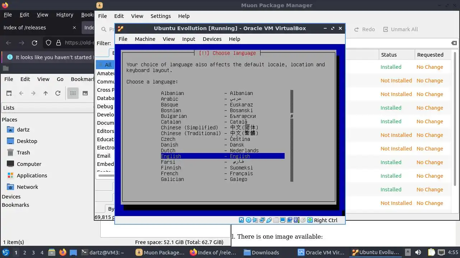The height and width of the screenshot is (258, 460).
Task: Select Albanian in the language list
Action: point(222,93)
